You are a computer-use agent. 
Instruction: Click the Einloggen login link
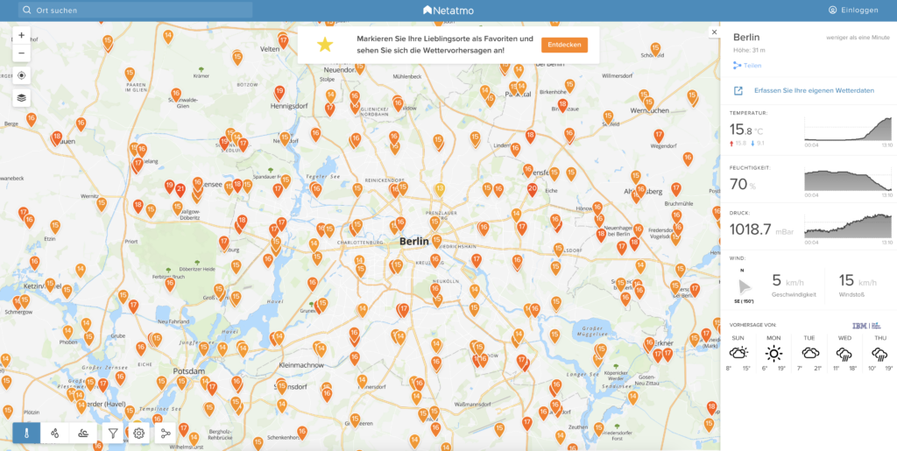tap(853, 11)
